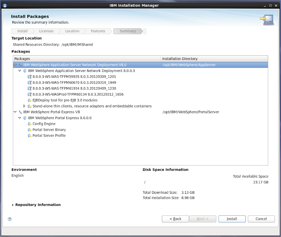This screenshot has width=281, height=237.
Task: Click the WebSphere Application Server package group icon
Action: point(20,65)
